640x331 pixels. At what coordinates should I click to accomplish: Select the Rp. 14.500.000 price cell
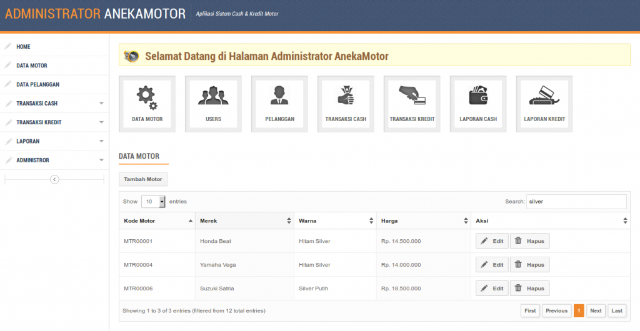[424, 241]
